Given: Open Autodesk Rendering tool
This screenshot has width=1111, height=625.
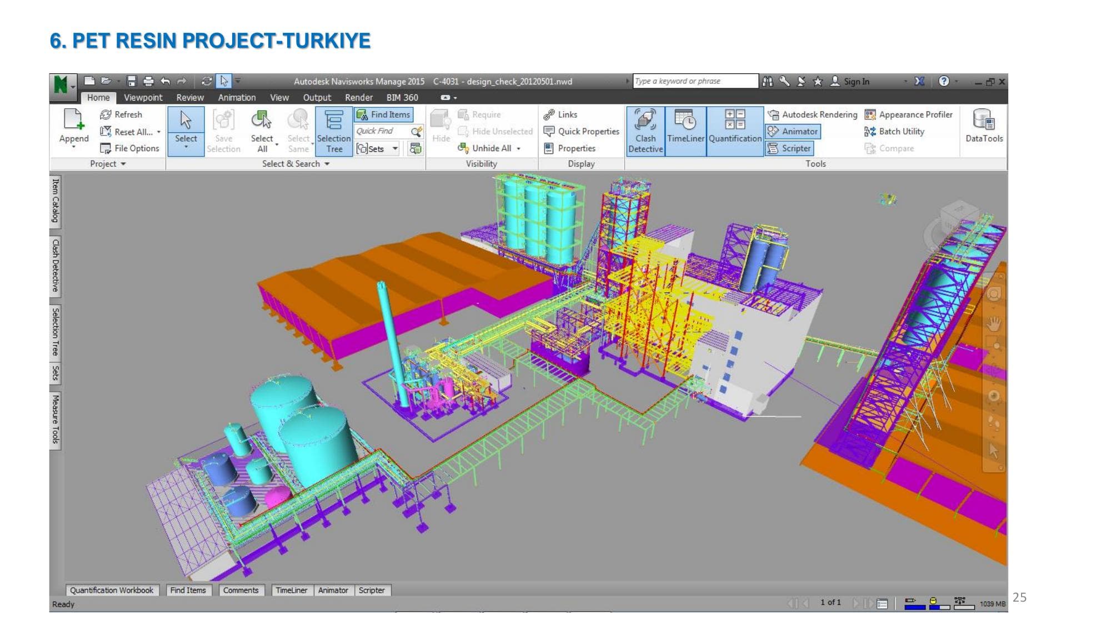Looking at the screenshot, I should [x=813, y=114].
